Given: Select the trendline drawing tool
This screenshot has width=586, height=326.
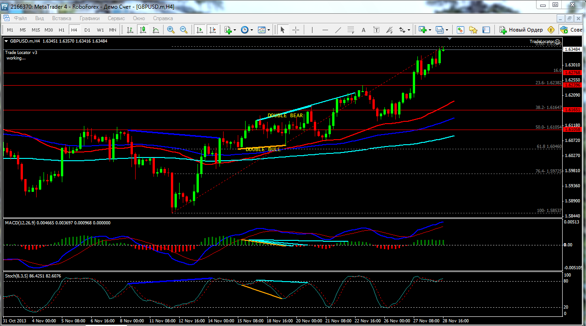Looking at the screenshot, I should [338, 30].
